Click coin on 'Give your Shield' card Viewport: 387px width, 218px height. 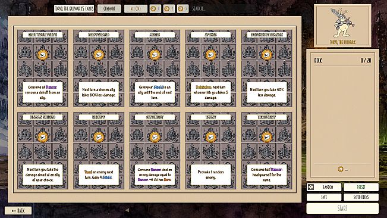155,55
